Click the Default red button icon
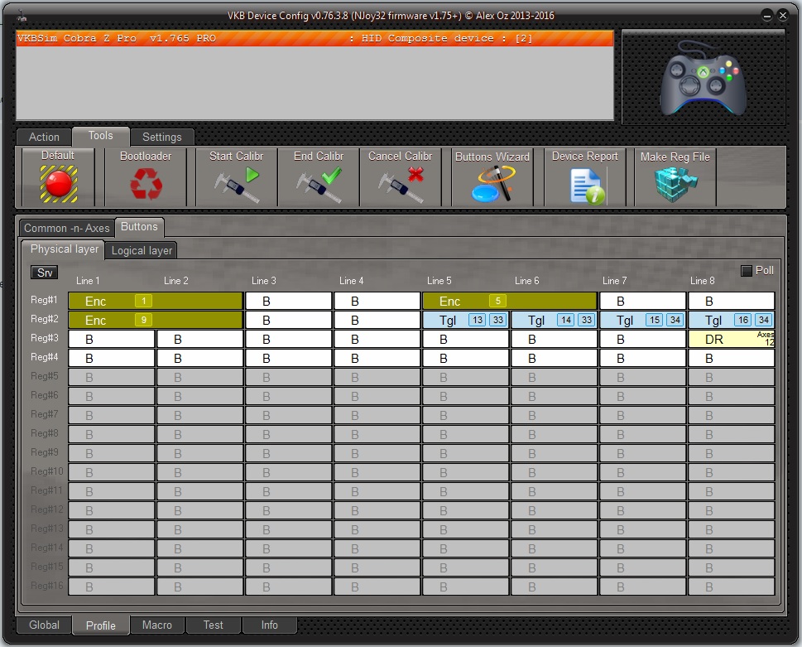The height and width of the screenshot is (647, 802). point(59,183)
